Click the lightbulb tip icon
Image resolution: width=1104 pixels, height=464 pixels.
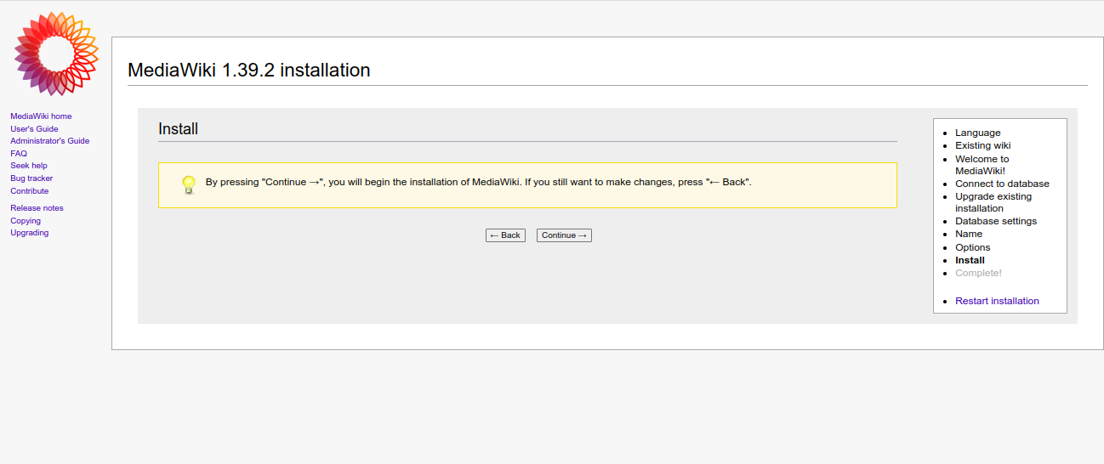[x=189, y=184]
